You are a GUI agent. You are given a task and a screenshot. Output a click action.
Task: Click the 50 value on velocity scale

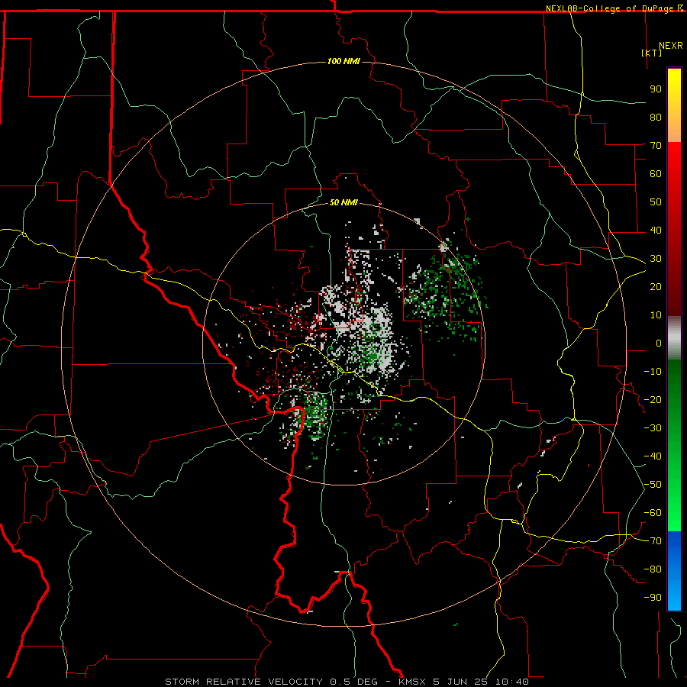click(x=656, y=202)
